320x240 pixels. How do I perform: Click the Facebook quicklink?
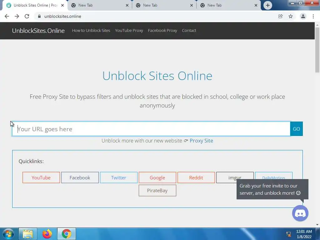coord(80,177)
